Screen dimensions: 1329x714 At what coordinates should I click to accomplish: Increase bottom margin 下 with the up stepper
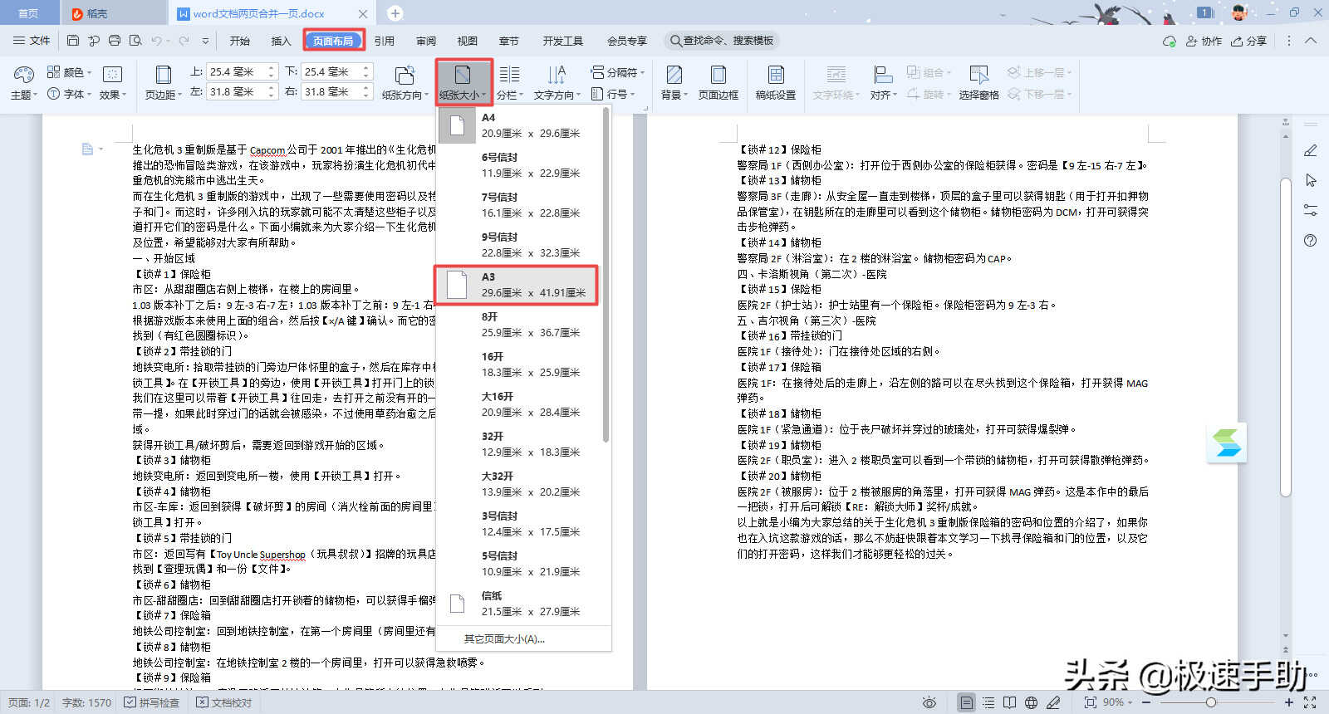[366, 67]
